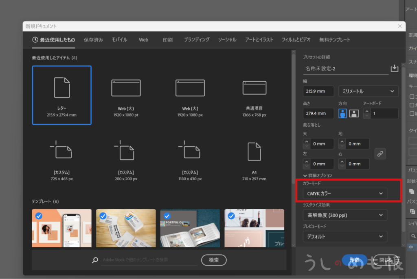
Task: Open the ミリメートル units dropdown
Action: coord(368,91)
